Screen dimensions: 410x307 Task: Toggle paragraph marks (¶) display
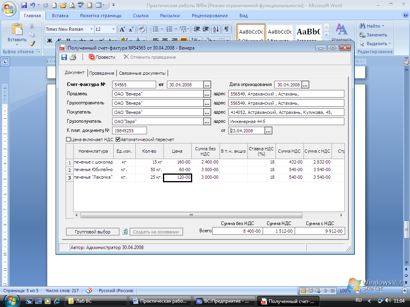(227, 29)
